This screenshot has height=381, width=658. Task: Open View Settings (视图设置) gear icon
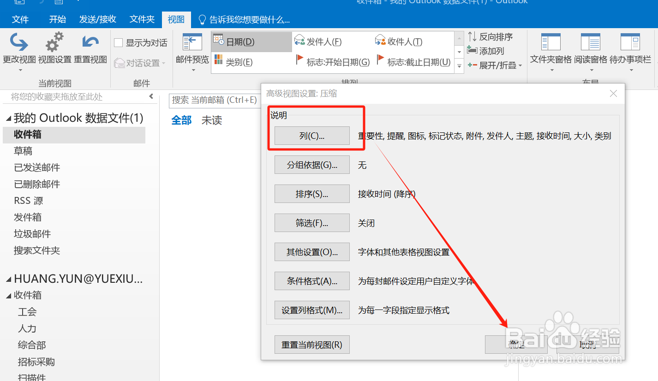tap(54, 48)
